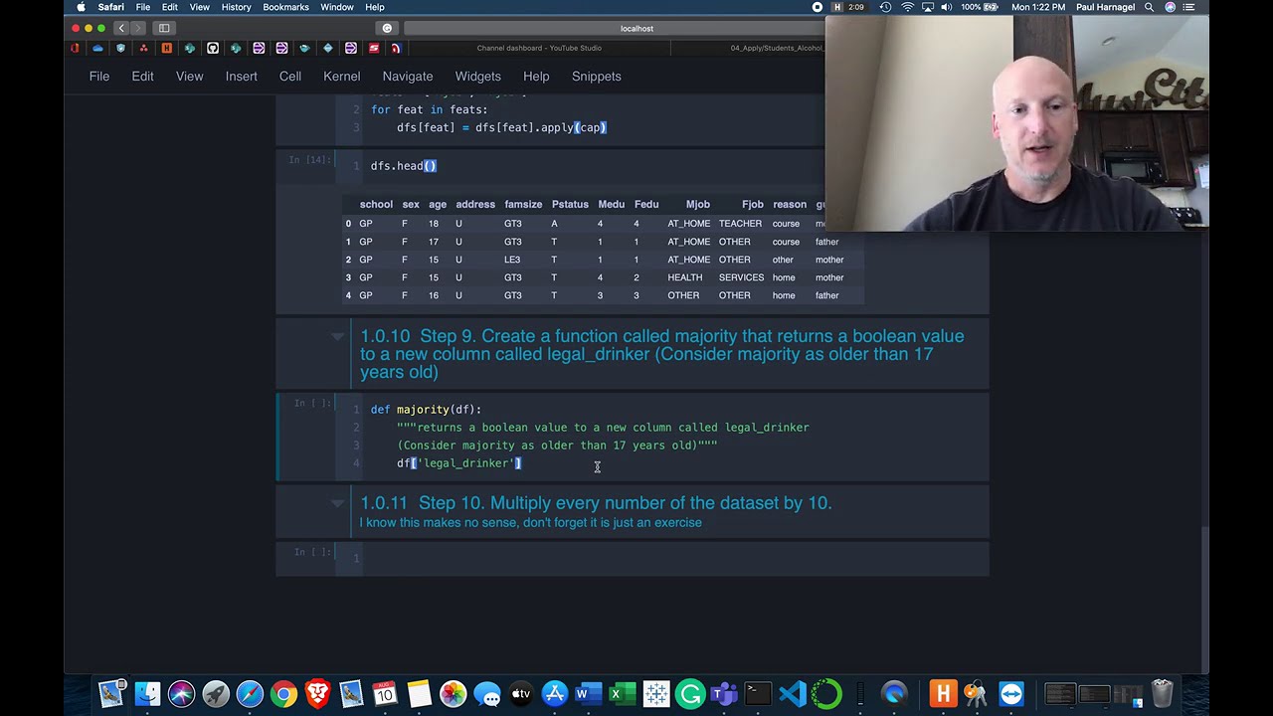This screenshot has width=1273, height=716.
Task: Open Google Chrome in the Dock
Action: tap(283, 693)
